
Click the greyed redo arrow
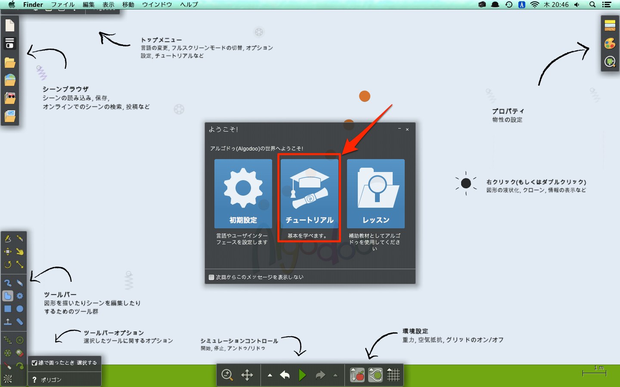tap(320, 375)
